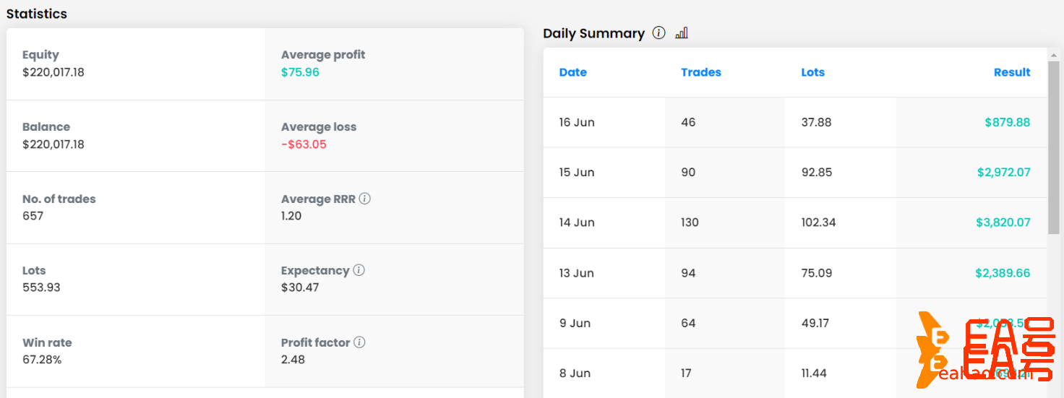The height and width of the screenshot is (398, 1064).
Task: Open the Daily Summary bar chart icon
Action: 681,33
